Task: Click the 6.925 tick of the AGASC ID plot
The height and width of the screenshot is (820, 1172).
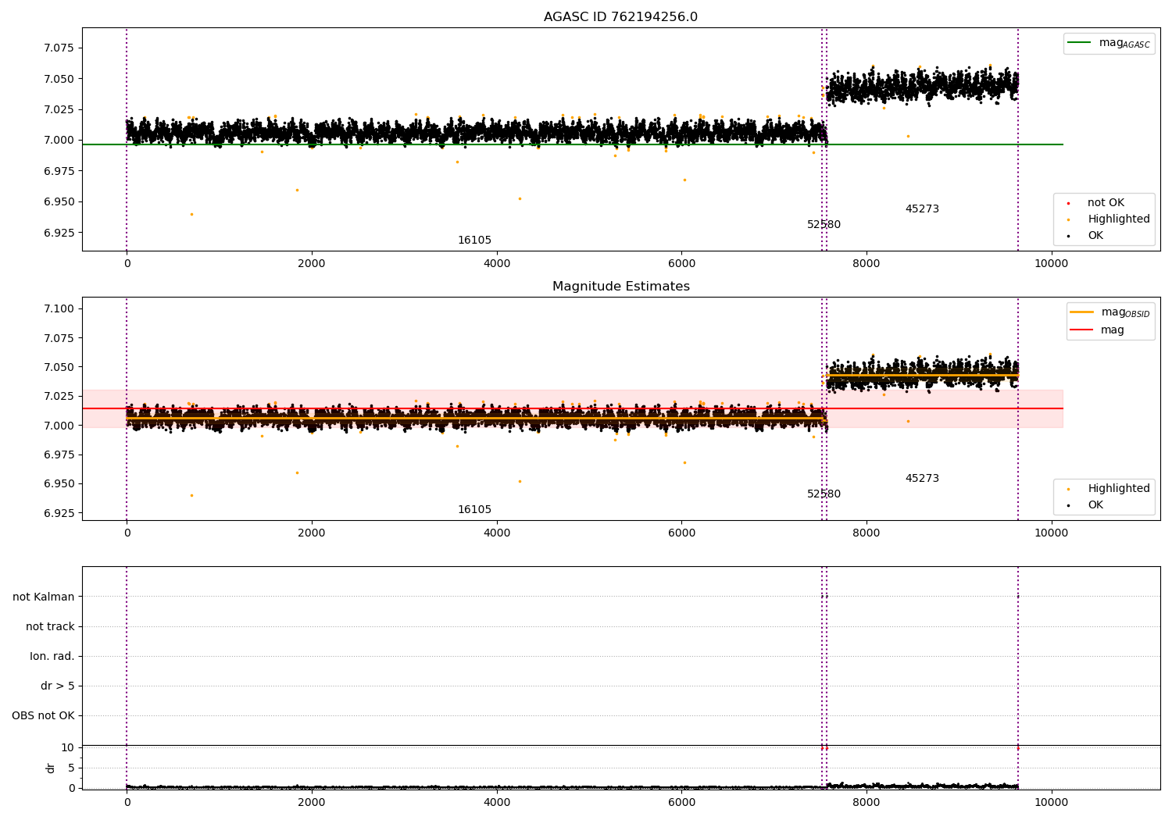Action: 59,233
